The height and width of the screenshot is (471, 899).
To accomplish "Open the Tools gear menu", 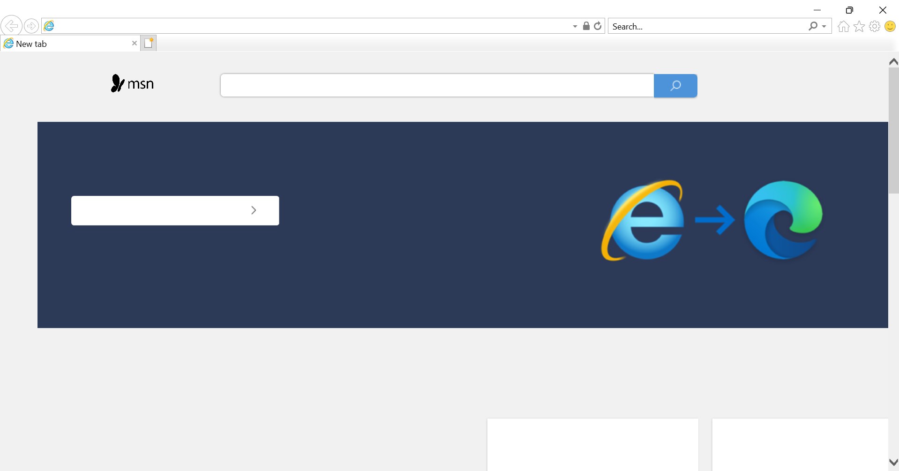I will (874, 27).
